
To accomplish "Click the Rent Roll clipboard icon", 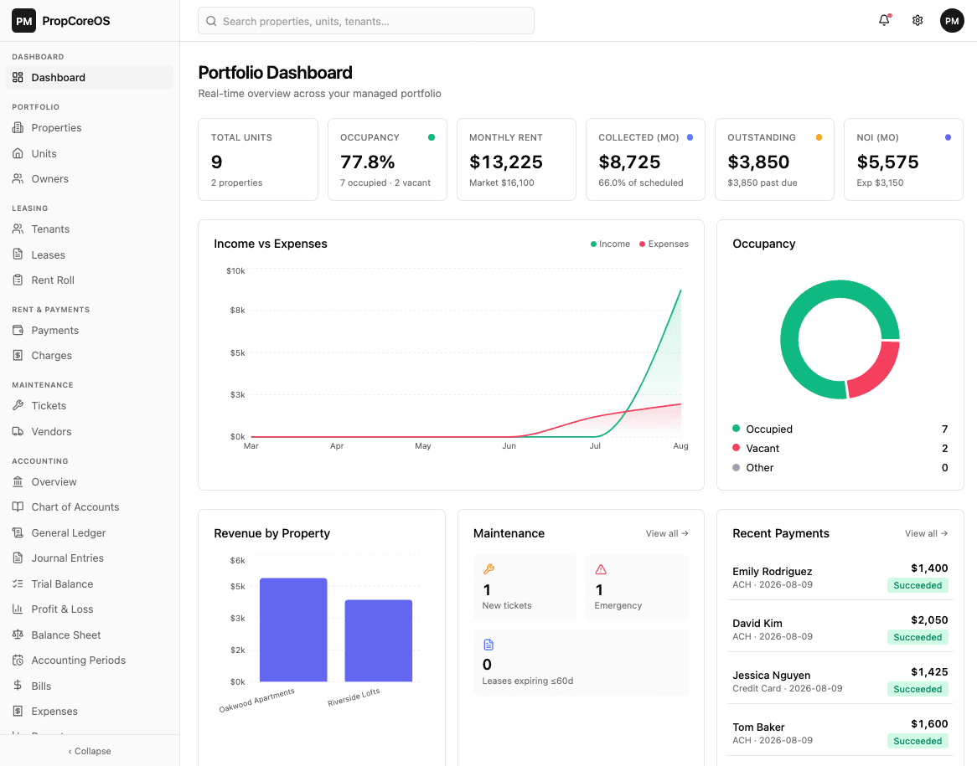I will click(18, 280).
